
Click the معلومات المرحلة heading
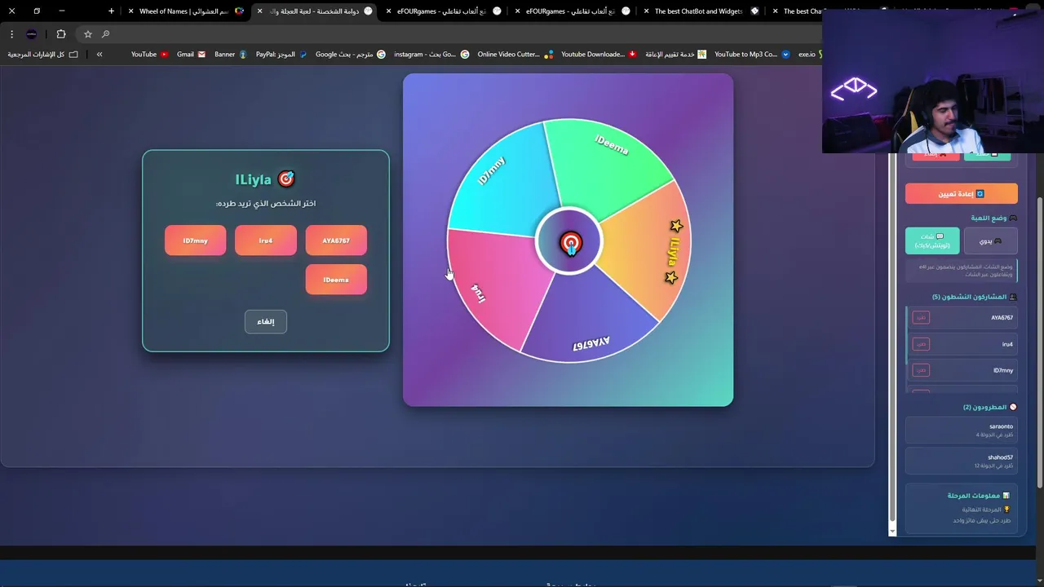979,495
